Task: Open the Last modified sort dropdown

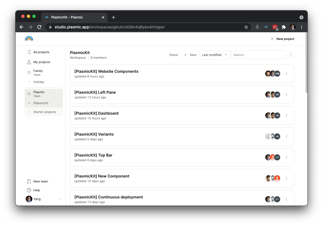Action: point(215,55)
